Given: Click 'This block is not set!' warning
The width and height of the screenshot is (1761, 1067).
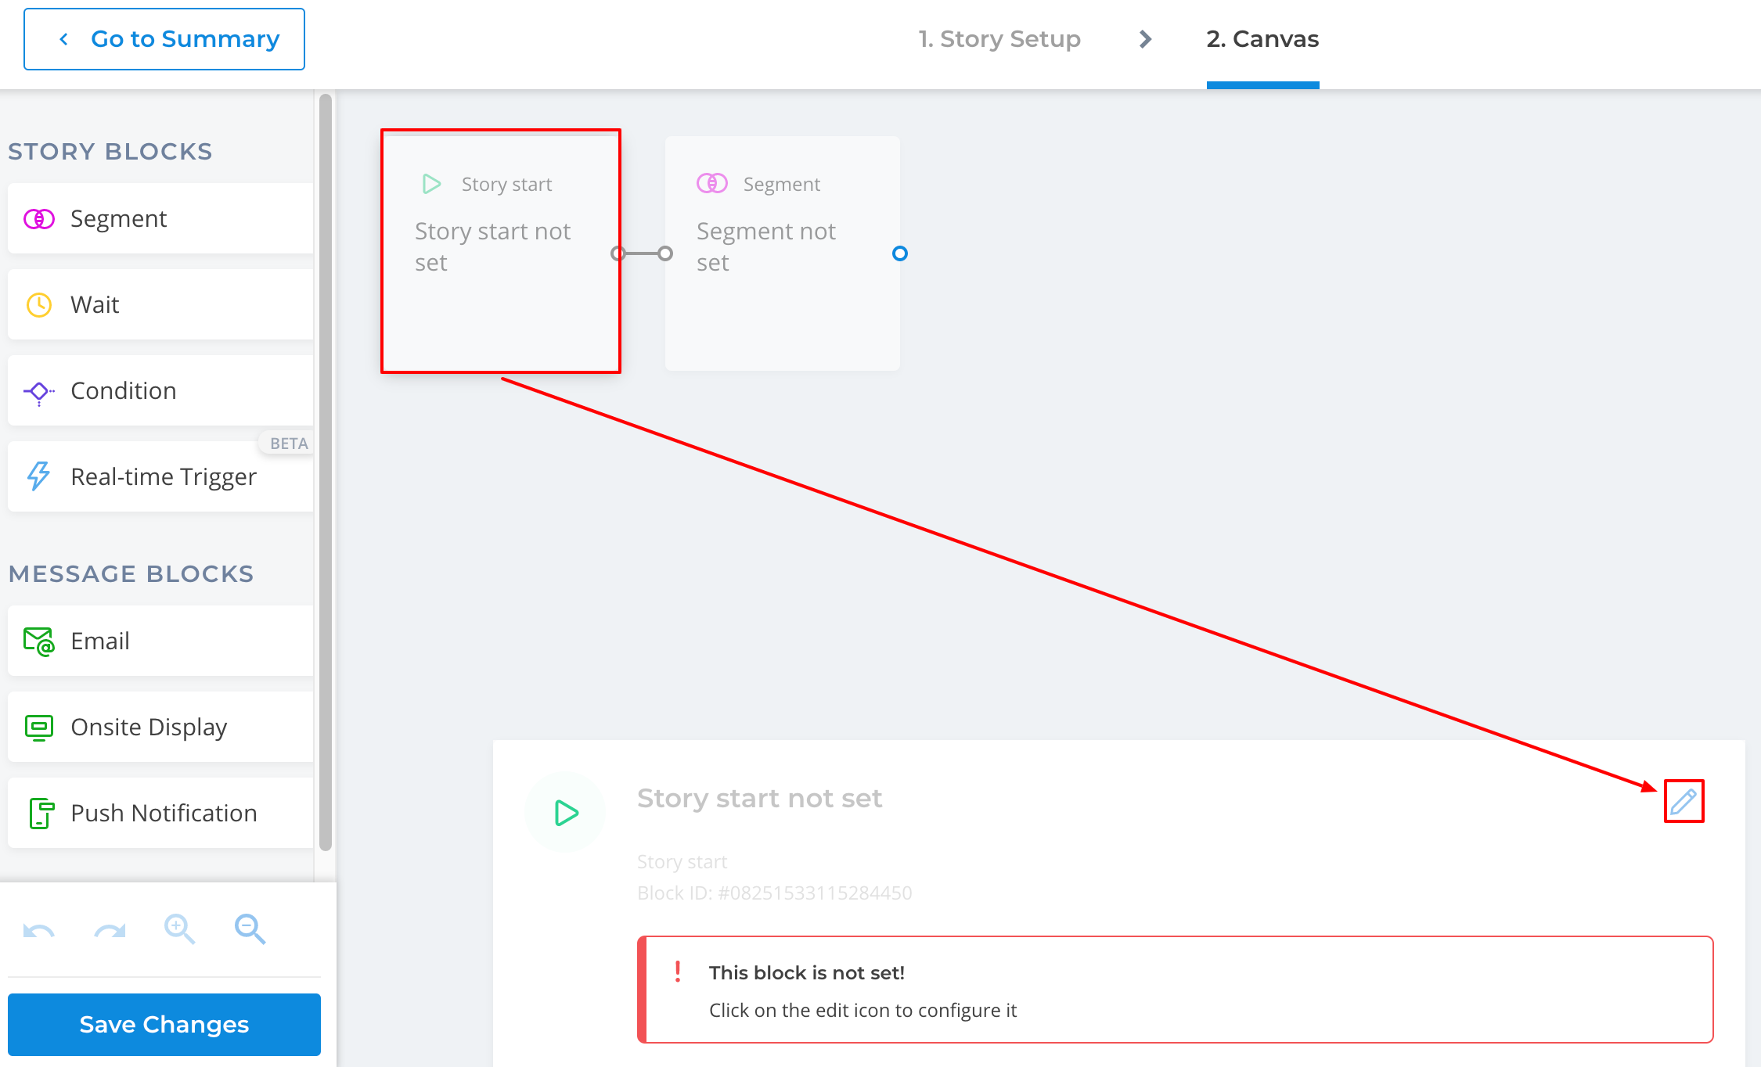Looking at the screenshot, I should 807,973.
